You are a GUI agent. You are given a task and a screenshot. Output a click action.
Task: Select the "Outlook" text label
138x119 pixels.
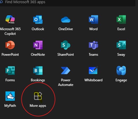38,29
